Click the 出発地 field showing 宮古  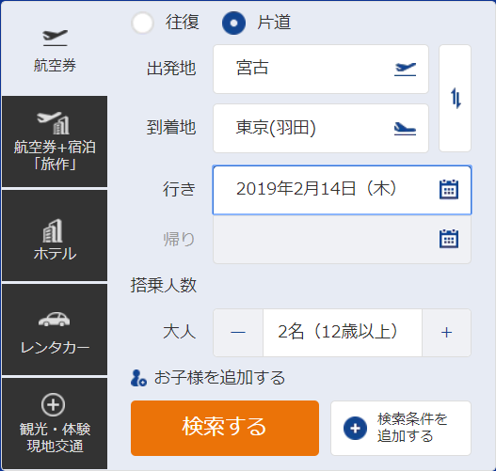pos(321,70)
